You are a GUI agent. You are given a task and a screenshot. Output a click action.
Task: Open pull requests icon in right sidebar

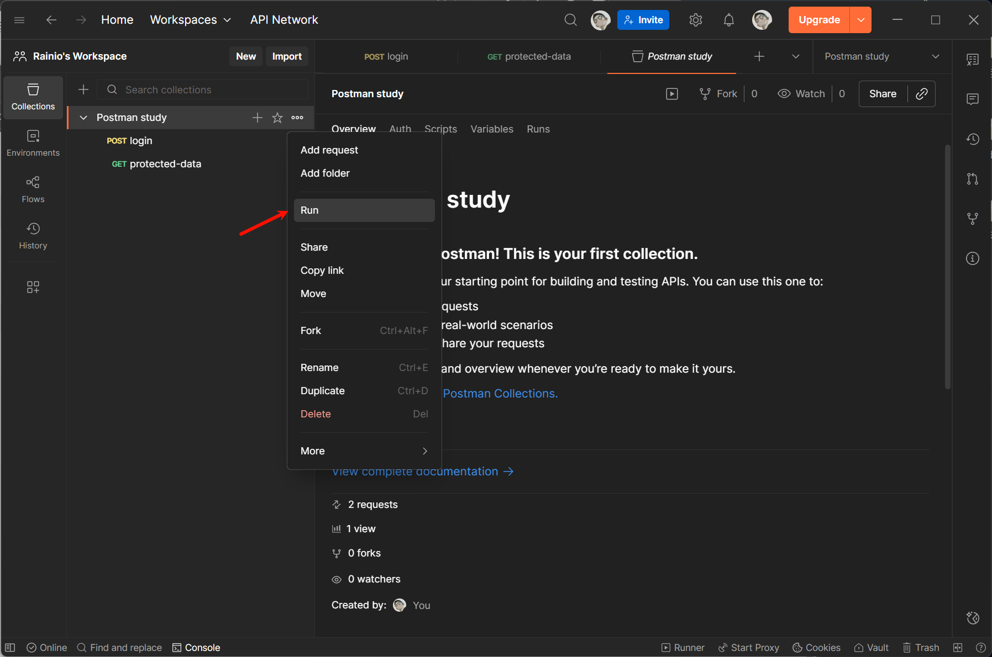[973, 179]
